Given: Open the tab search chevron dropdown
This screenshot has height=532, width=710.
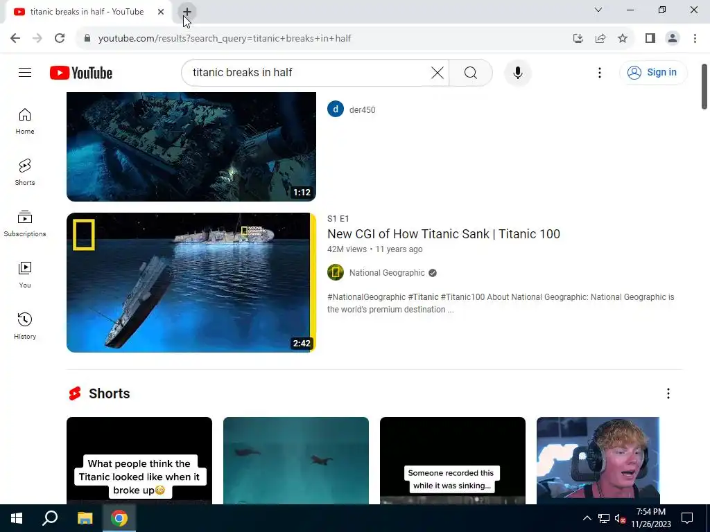Looking at the screenshot, I should 598,10.
